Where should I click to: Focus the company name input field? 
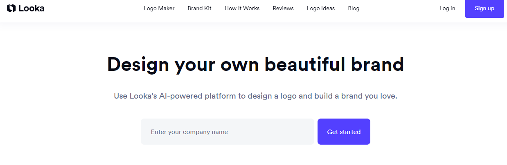228,132
